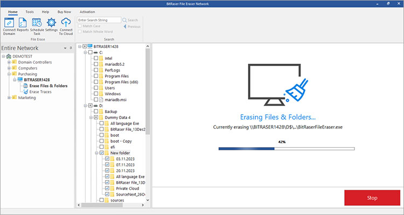Collapse the DEMOTEST tree node
The width and height of the screenshot is (404, 215).
4,56
